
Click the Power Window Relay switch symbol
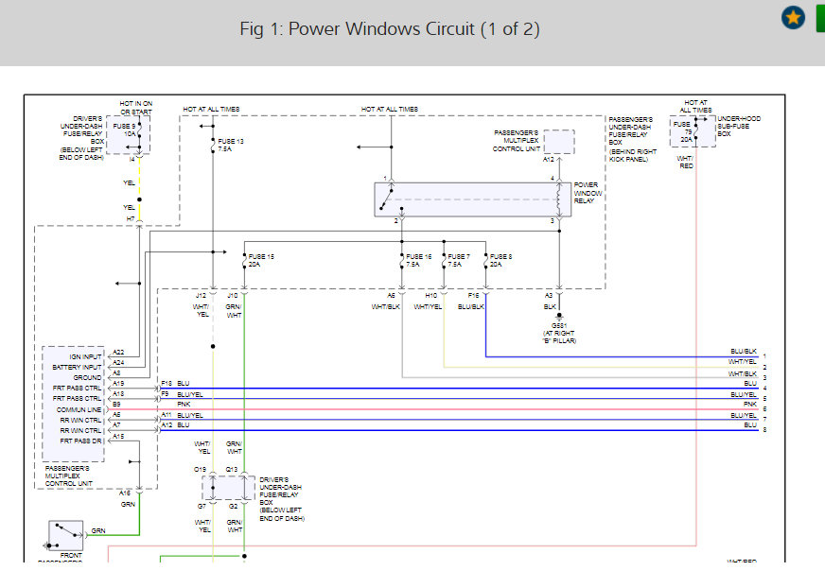point(386,199)
